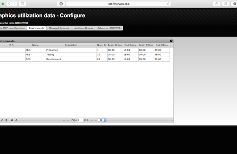237x154 pixels.
Task: Click the Safari back navigation button
Action: point(9,4)
